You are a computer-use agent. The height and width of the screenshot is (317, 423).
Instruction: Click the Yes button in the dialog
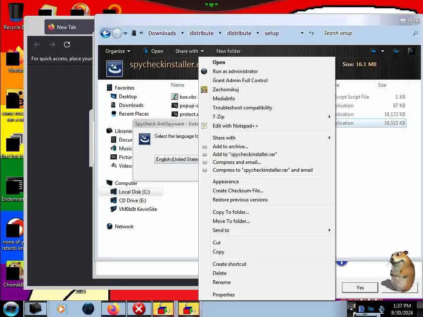coord(360,287)
